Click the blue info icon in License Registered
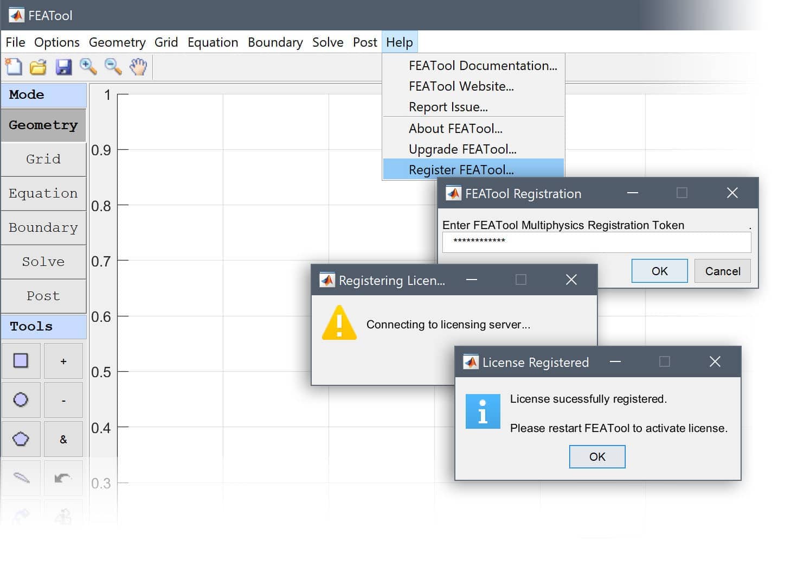Image resolution: width=804 pixels, height=565 pixels. click(x=483, y=411)
